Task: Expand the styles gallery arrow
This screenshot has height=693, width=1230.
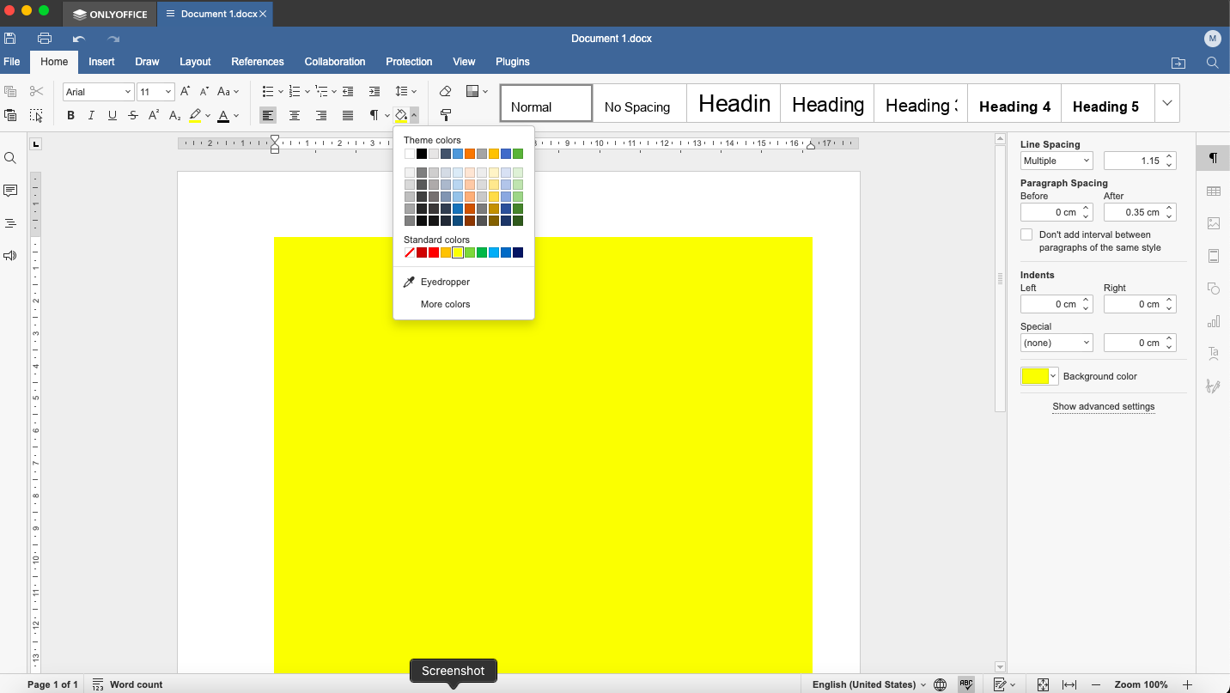Action: [x=1167, y=103]
